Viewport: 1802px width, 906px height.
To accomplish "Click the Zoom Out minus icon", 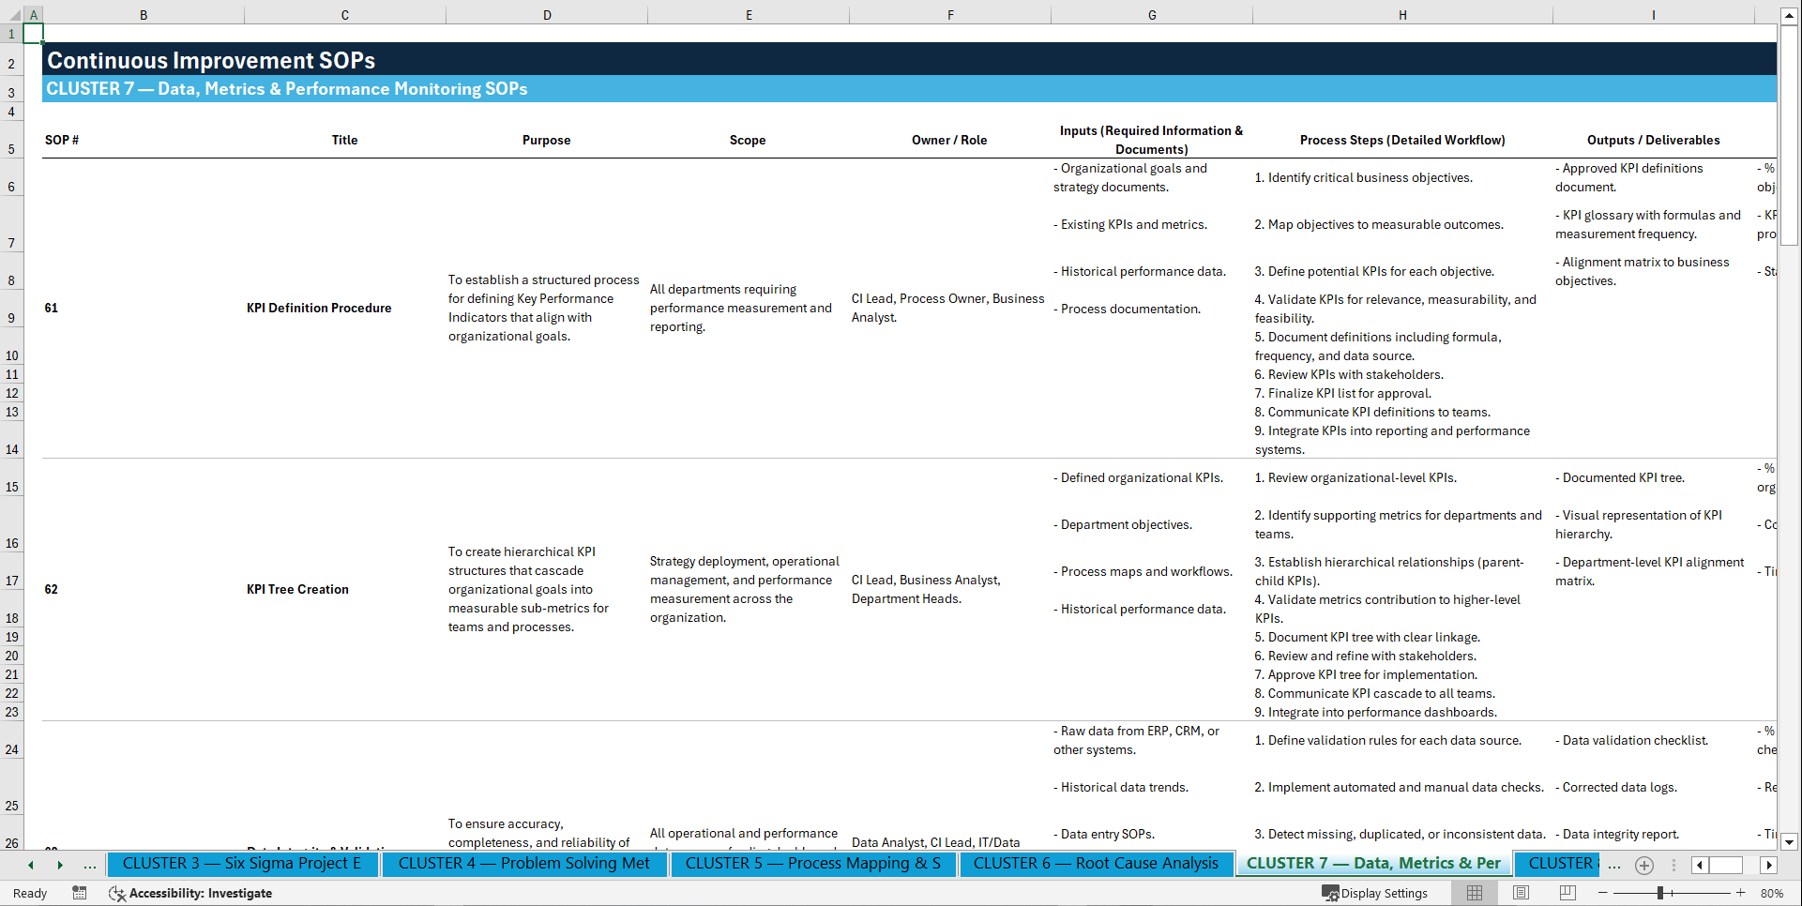I will pos(1603,893).
